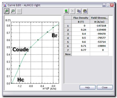The image size is (117, 98).
Task: Select the zoom in magnifier tool
Action: point(7,11)
